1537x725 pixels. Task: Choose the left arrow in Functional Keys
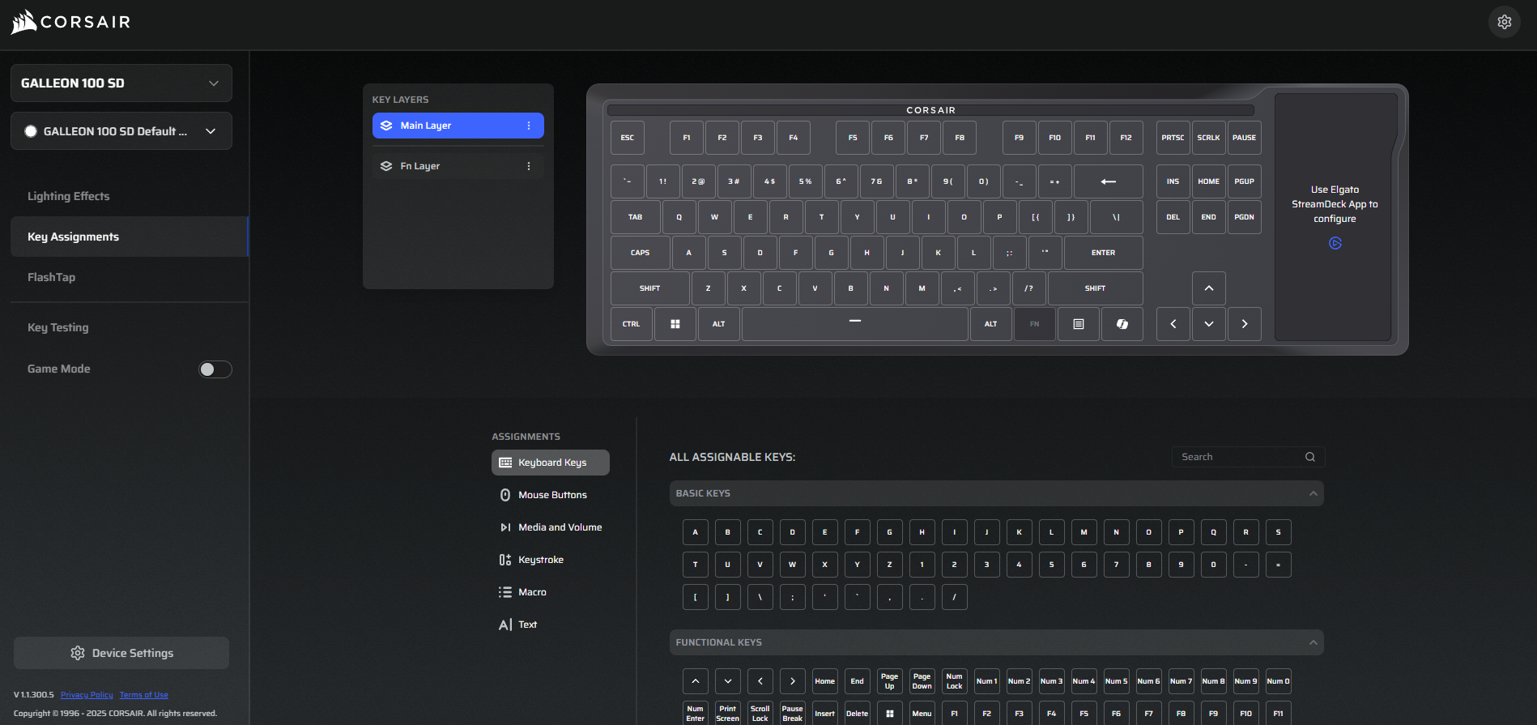click(760, 681)
